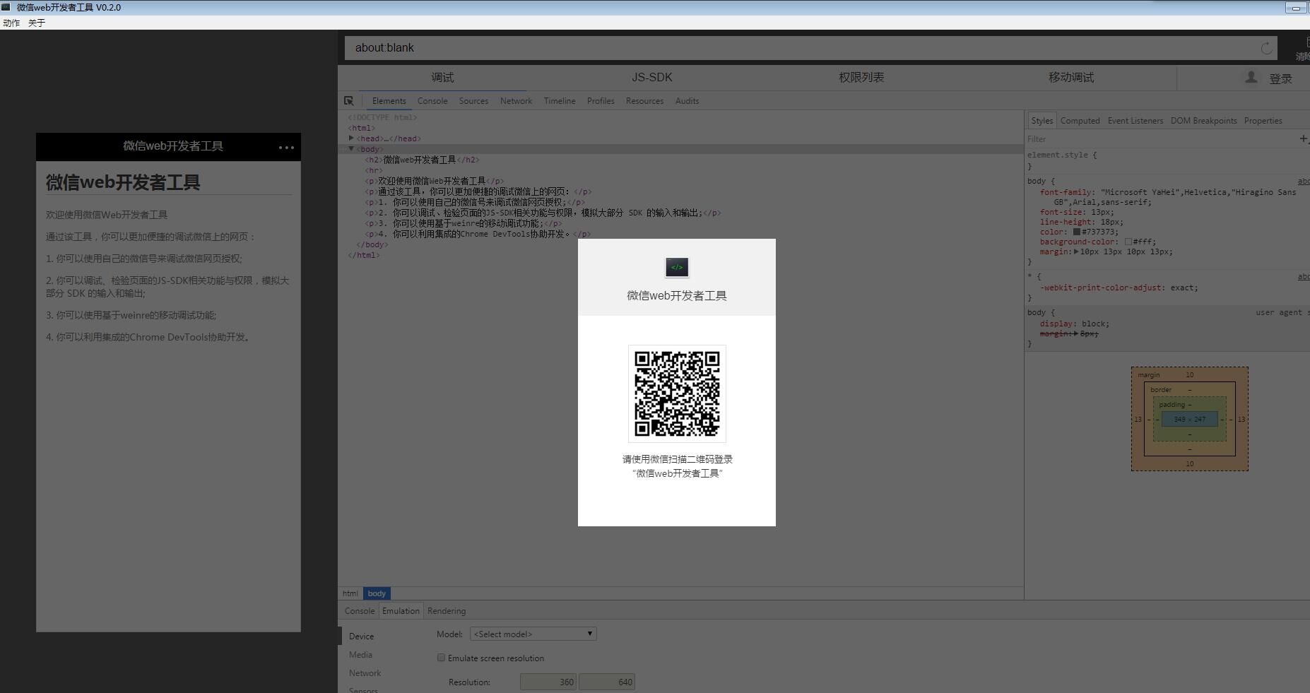
Task: Switch to drawer Rendering tab
Action: click(x=447, y=611)
